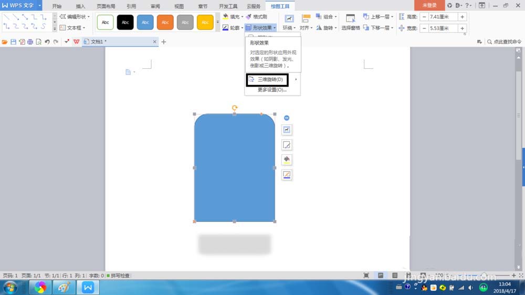525x295 pixels.
Task: Add a new document tab with plus
Action: tap(164, 42)
